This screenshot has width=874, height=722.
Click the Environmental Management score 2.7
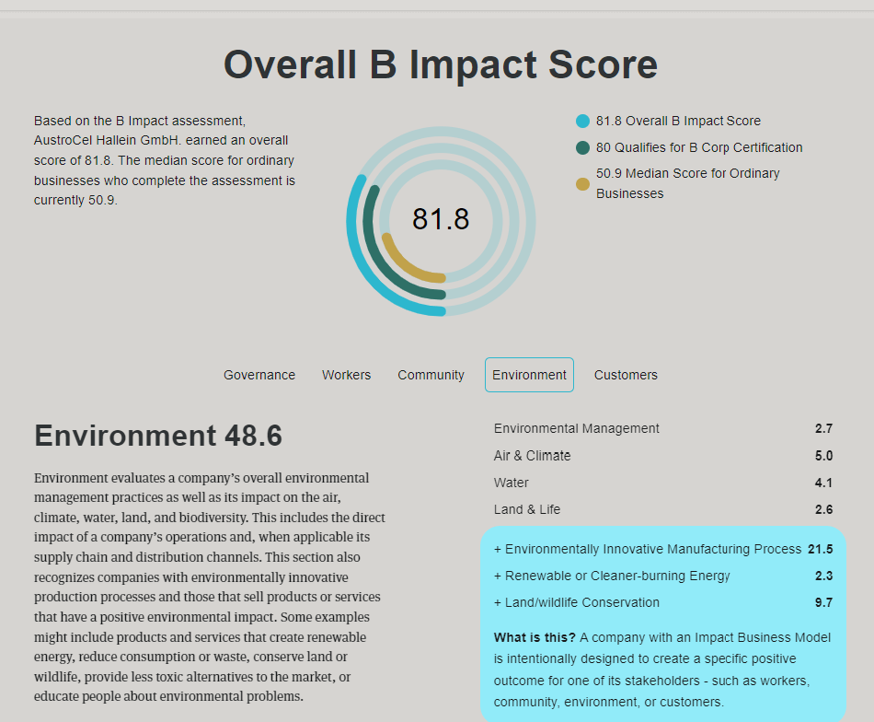pos(823,428)
